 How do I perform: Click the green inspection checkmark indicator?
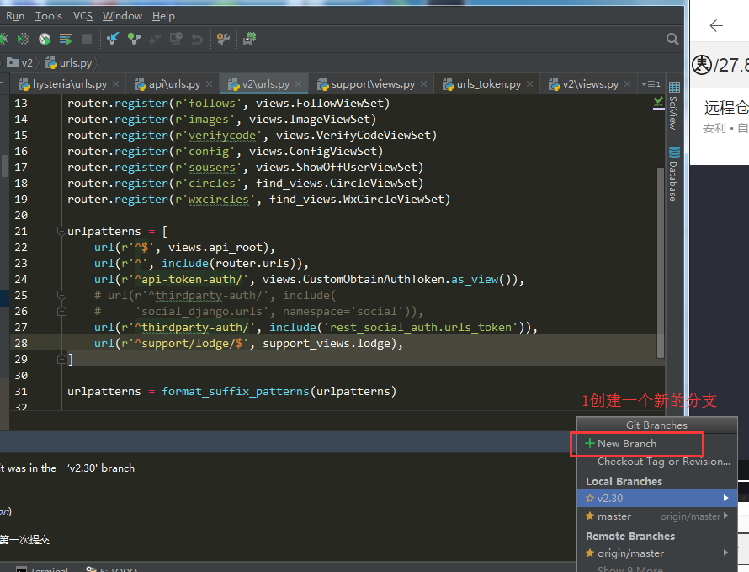pos(659,102)
